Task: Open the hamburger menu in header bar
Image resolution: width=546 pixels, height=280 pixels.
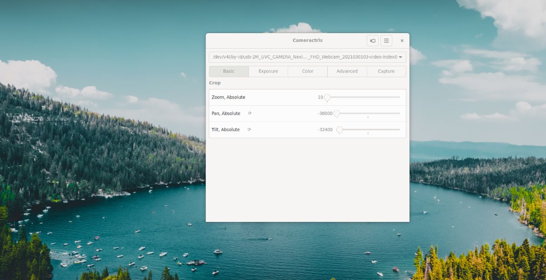Action: (x=386, y=41)
